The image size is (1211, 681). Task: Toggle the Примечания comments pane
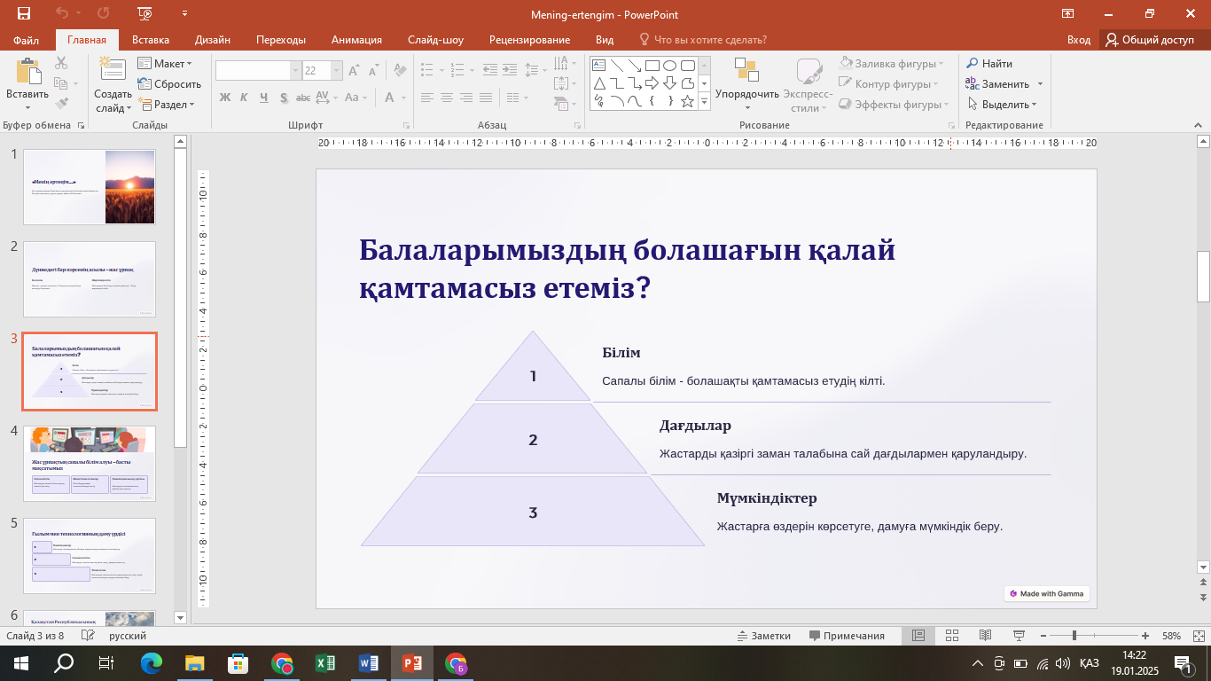[847, 636]
